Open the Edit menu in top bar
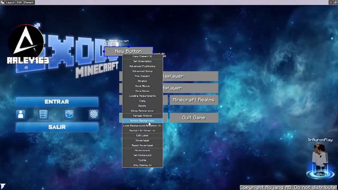The image size is (338, 190). pos(20,2)
